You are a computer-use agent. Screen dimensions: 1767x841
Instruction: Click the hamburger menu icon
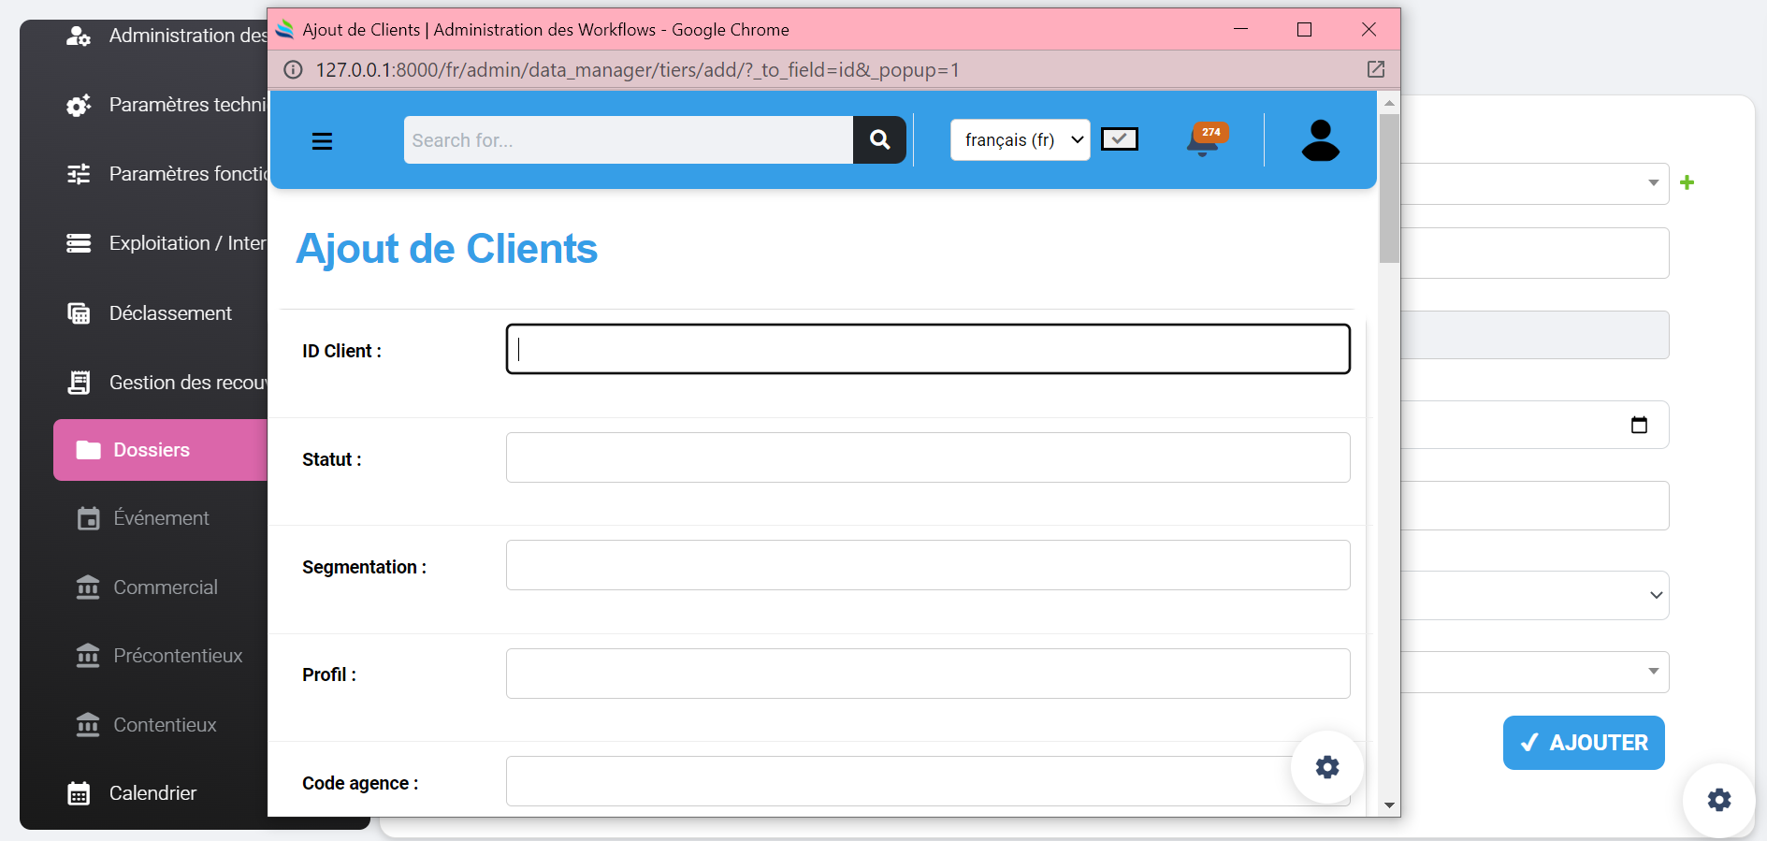pos(322,141)
